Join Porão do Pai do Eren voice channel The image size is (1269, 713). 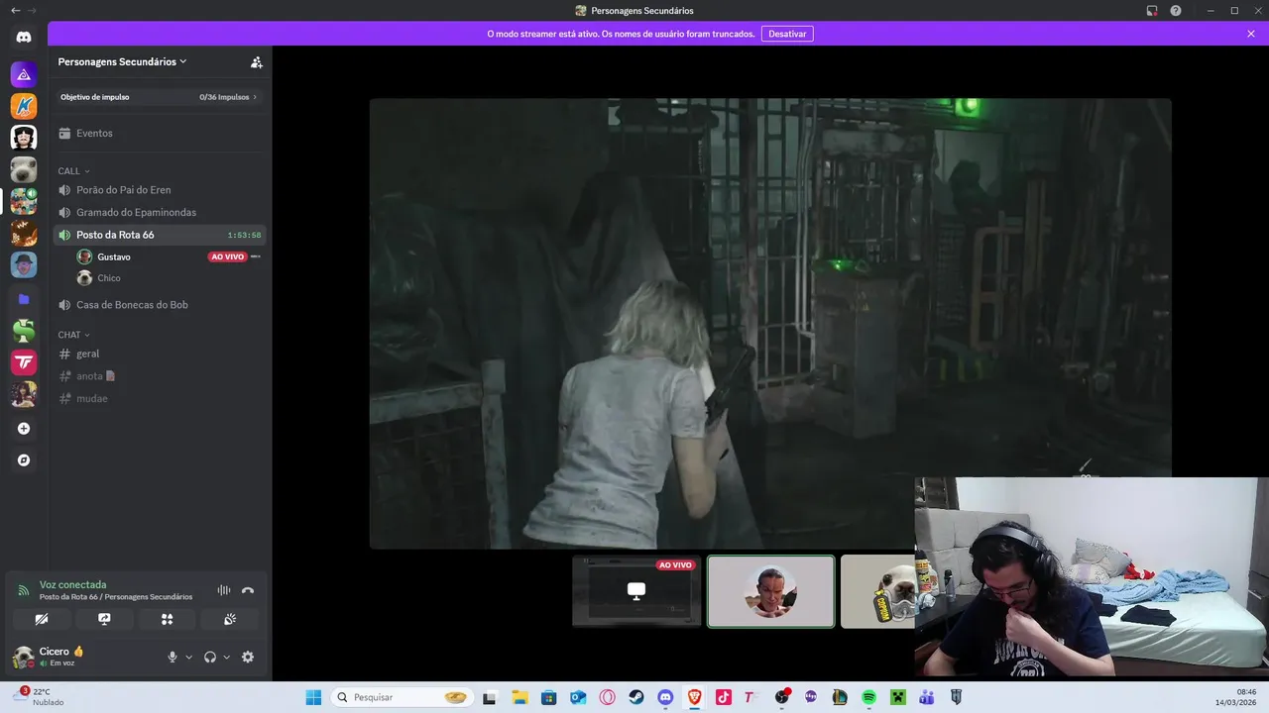[x=160, y=190]
